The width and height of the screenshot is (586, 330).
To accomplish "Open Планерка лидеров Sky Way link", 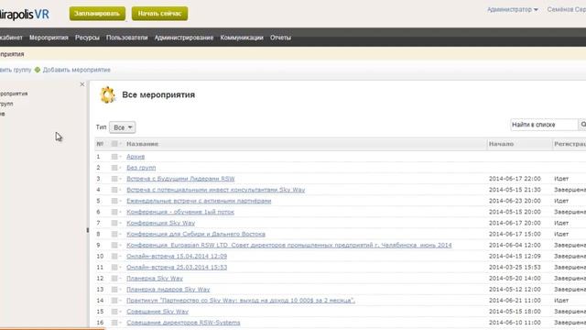I will point(168,290).
